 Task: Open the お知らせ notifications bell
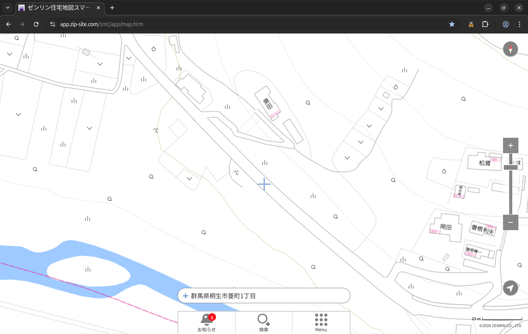207,322
